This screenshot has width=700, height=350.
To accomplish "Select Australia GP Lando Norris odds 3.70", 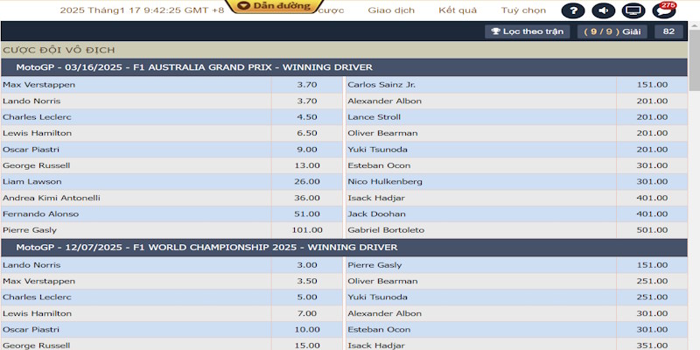I will (307, 101).
